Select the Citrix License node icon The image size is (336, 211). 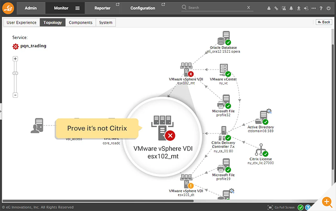coord(261,150)
